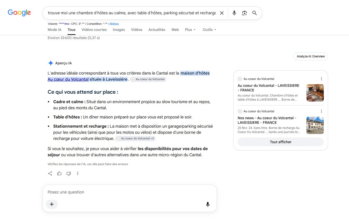Clear the search query with the X icon

tap(222, 13)
